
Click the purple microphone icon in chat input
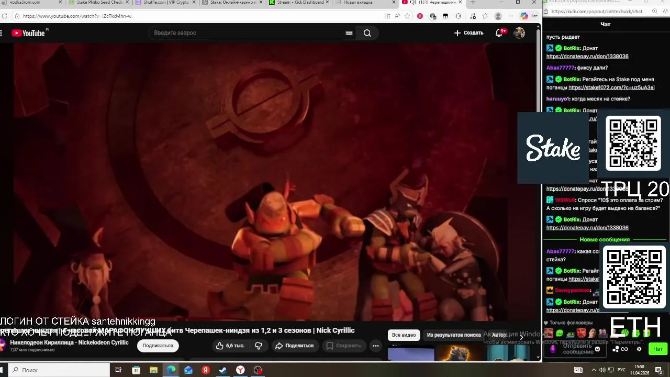coord(553,349)
